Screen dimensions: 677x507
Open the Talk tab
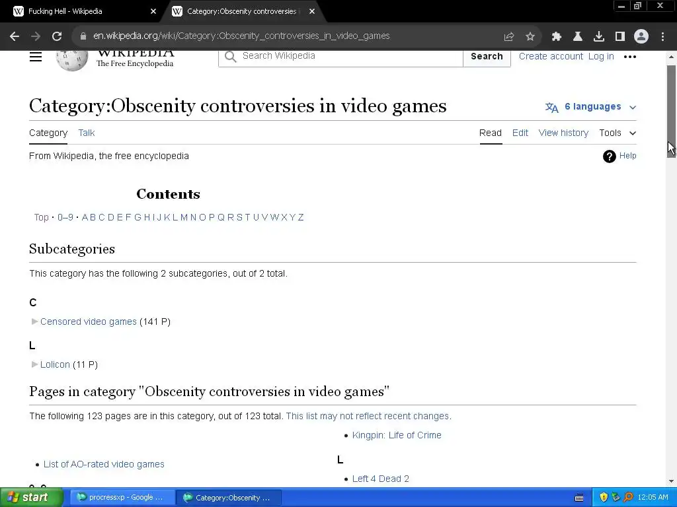[x=87, y=133]
